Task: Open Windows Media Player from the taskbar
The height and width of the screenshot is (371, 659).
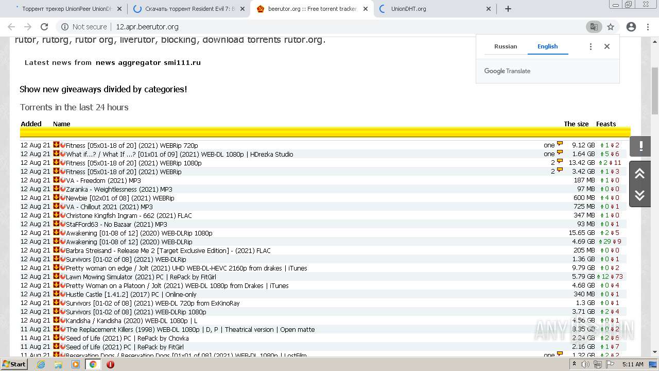Action: click(x=76, y=364)
